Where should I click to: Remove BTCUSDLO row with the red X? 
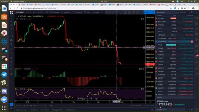point(192,41)
